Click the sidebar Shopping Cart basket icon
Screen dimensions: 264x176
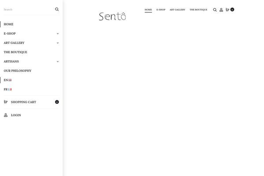click(x=6, y=102)
